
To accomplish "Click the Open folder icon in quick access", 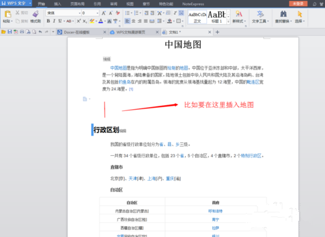I will (3, 32).
